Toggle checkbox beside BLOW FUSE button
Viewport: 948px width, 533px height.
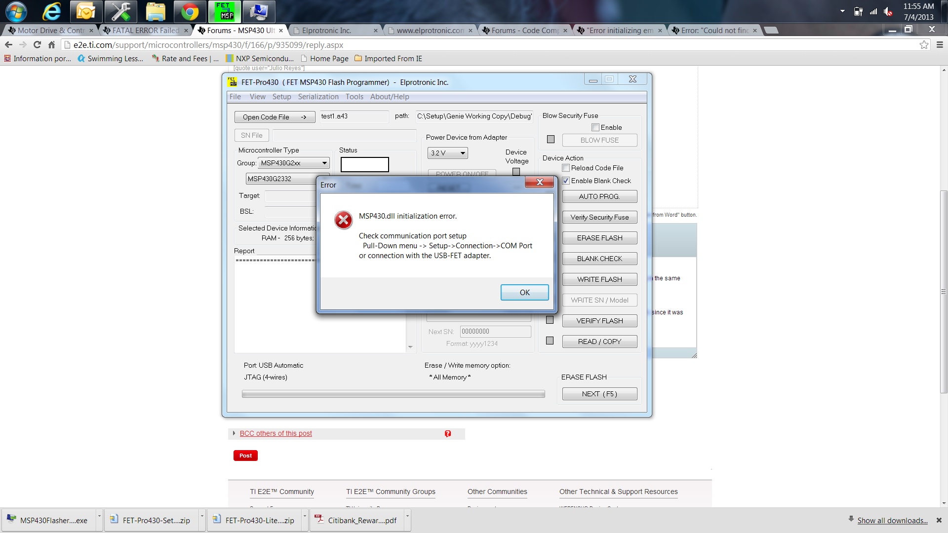[551, 140]
